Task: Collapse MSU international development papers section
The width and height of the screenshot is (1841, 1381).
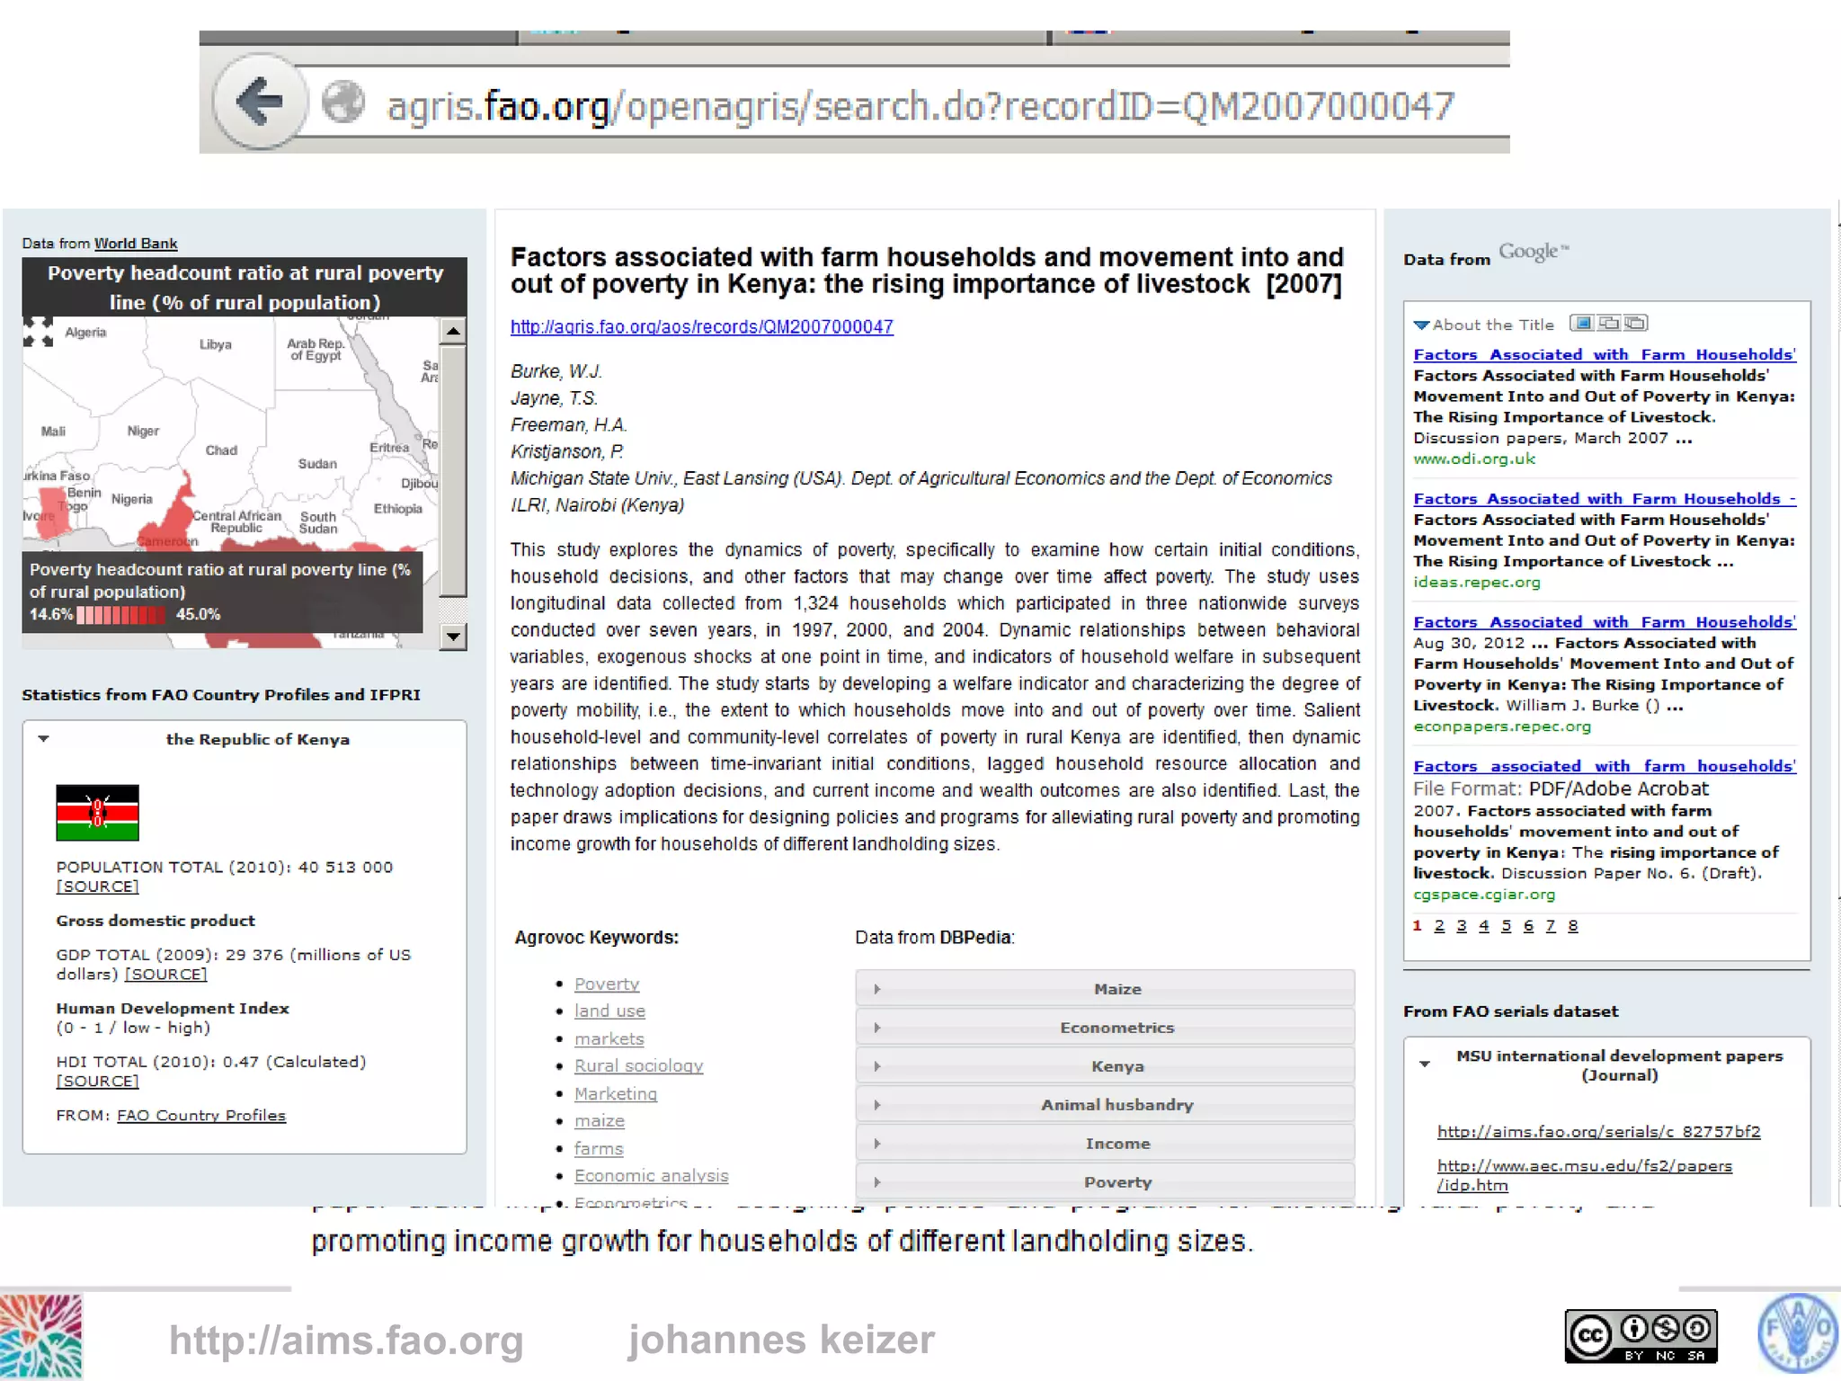Action: click(1425, 1065)
